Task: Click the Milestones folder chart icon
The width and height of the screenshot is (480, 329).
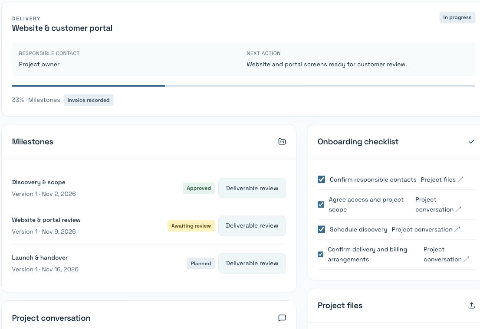Action: (x=282, y=142)
